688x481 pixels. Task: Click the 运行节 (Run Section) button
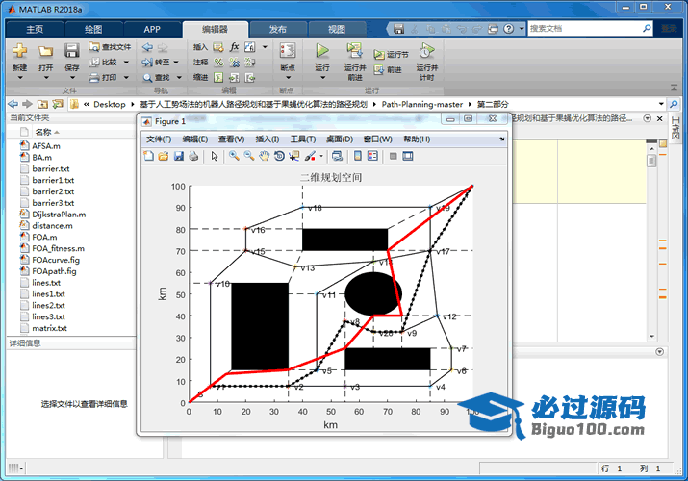point(391,55)
